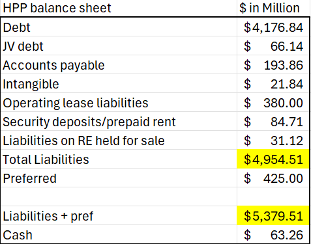311x244 pixels.
Task: Select the Intangible label cell
Action: (x=119, y=83)
